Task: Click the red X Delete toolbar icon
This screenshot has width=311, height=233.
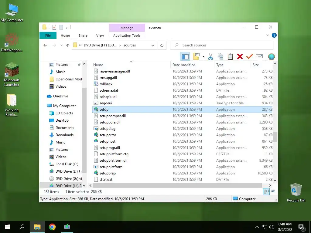Action: [x=240, y=57]
